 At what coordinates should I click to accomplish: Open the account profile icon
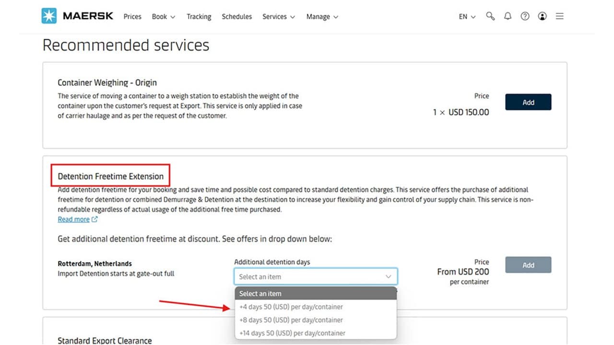coord(542,16)
